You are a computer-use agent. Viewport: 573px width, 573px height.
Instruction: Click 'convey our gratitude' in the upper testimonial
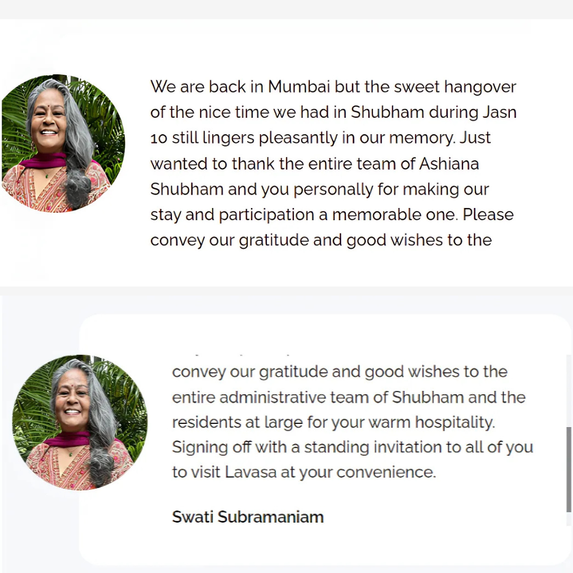[x=232, y=241]
